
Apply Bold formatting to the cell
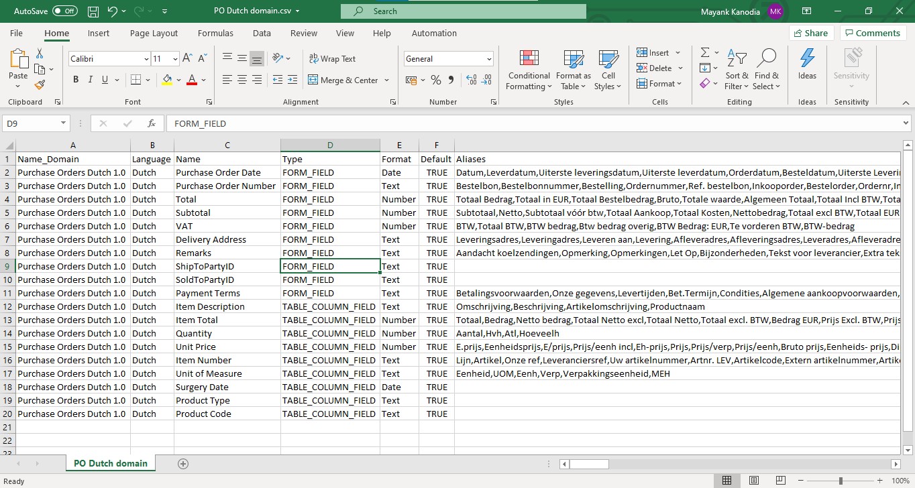[x=76, y=80]
